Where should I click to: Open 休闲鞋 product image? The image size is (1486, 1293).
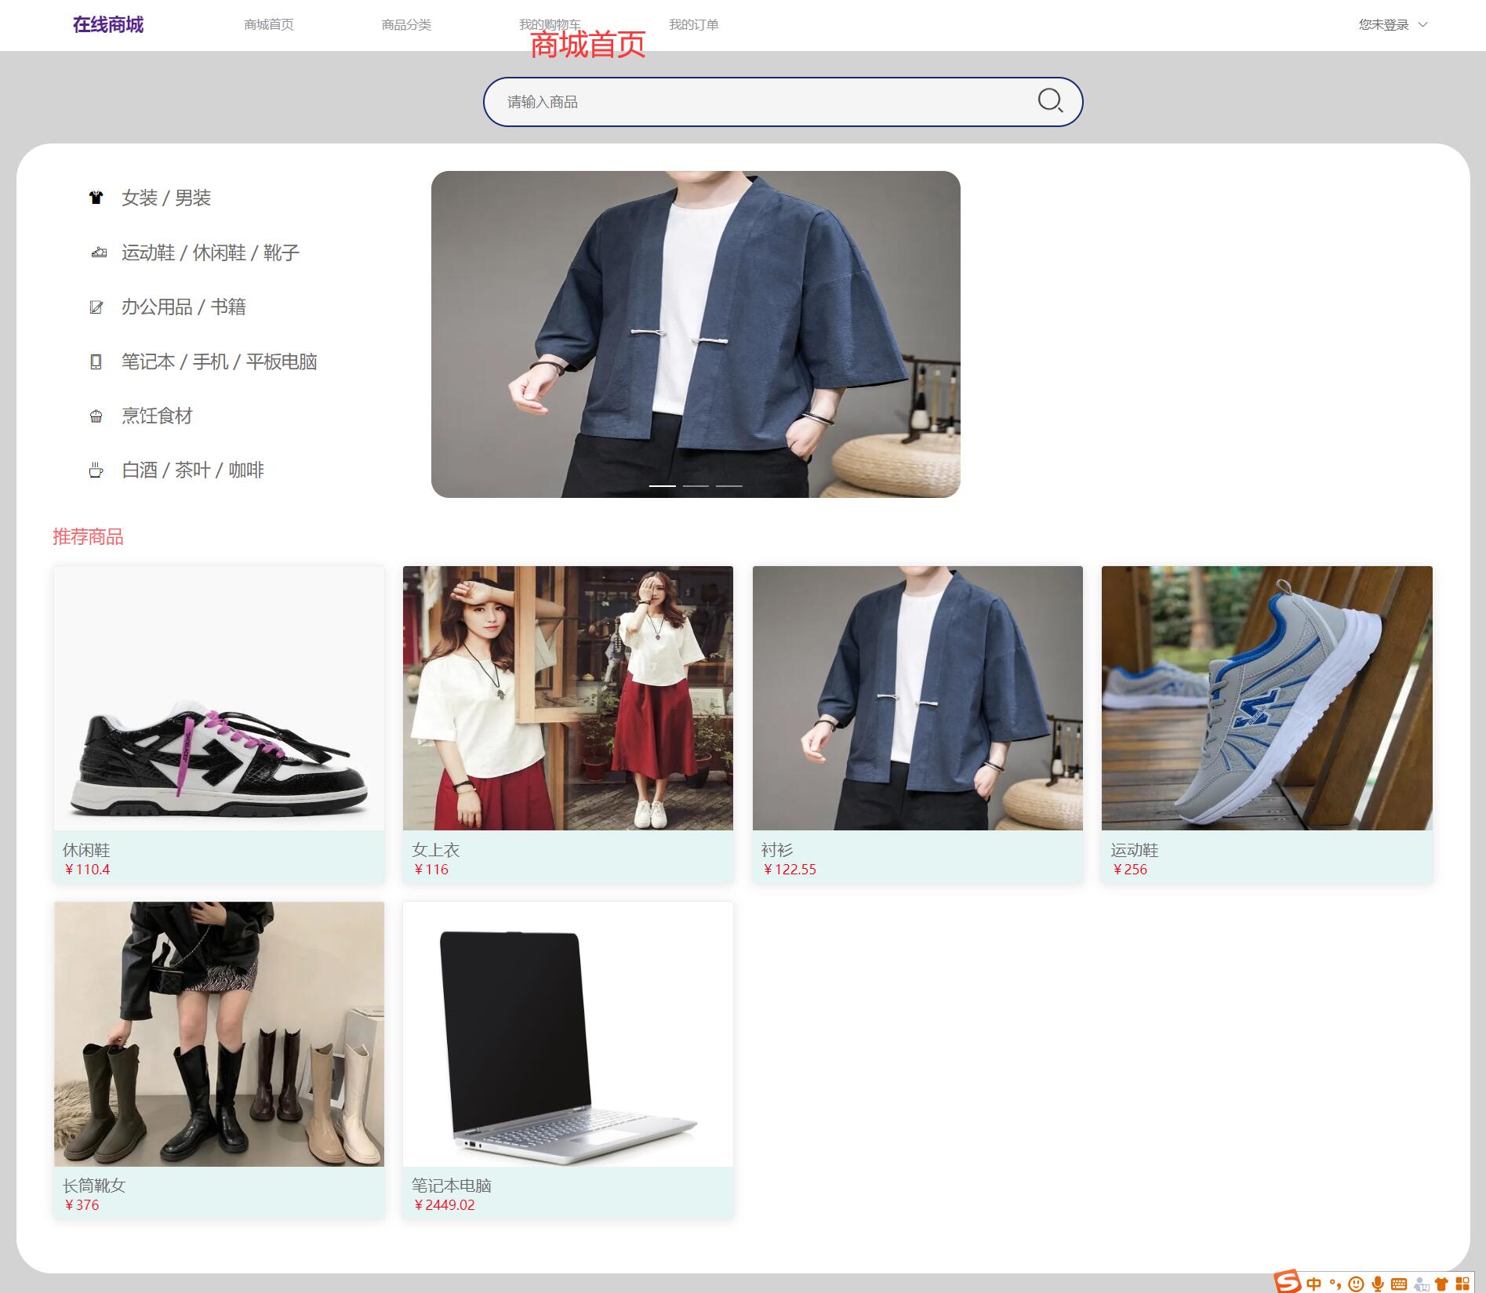pos(219,698)
